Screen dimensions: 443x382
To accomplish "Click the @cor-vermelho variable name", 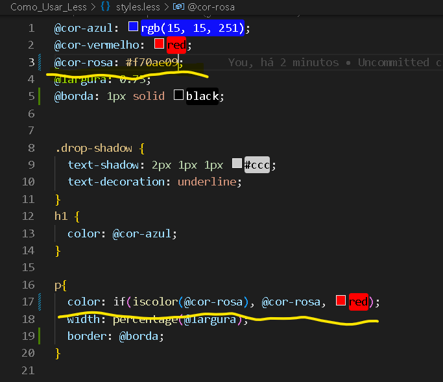I will point(97,45).
